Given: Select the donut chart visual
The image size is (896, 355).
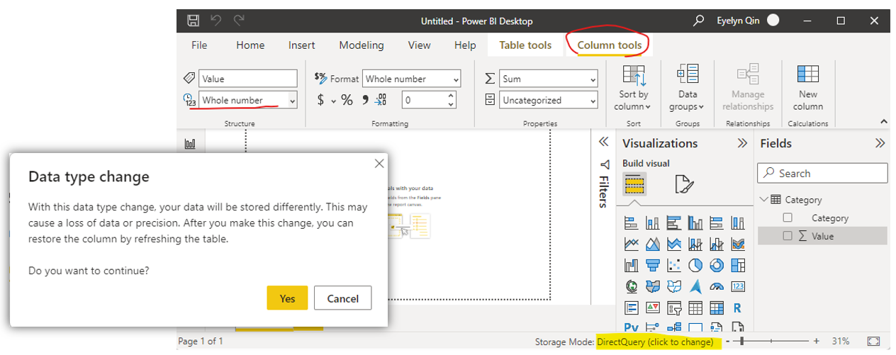Looking at the screenshot, I should pyautogui.click(x=717, y=266).
